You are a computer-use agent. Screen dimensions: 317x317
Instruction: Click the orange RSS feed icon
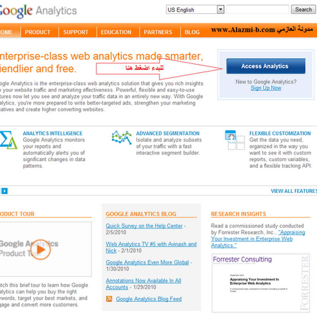pyautogui.click(x=109, y=299)
